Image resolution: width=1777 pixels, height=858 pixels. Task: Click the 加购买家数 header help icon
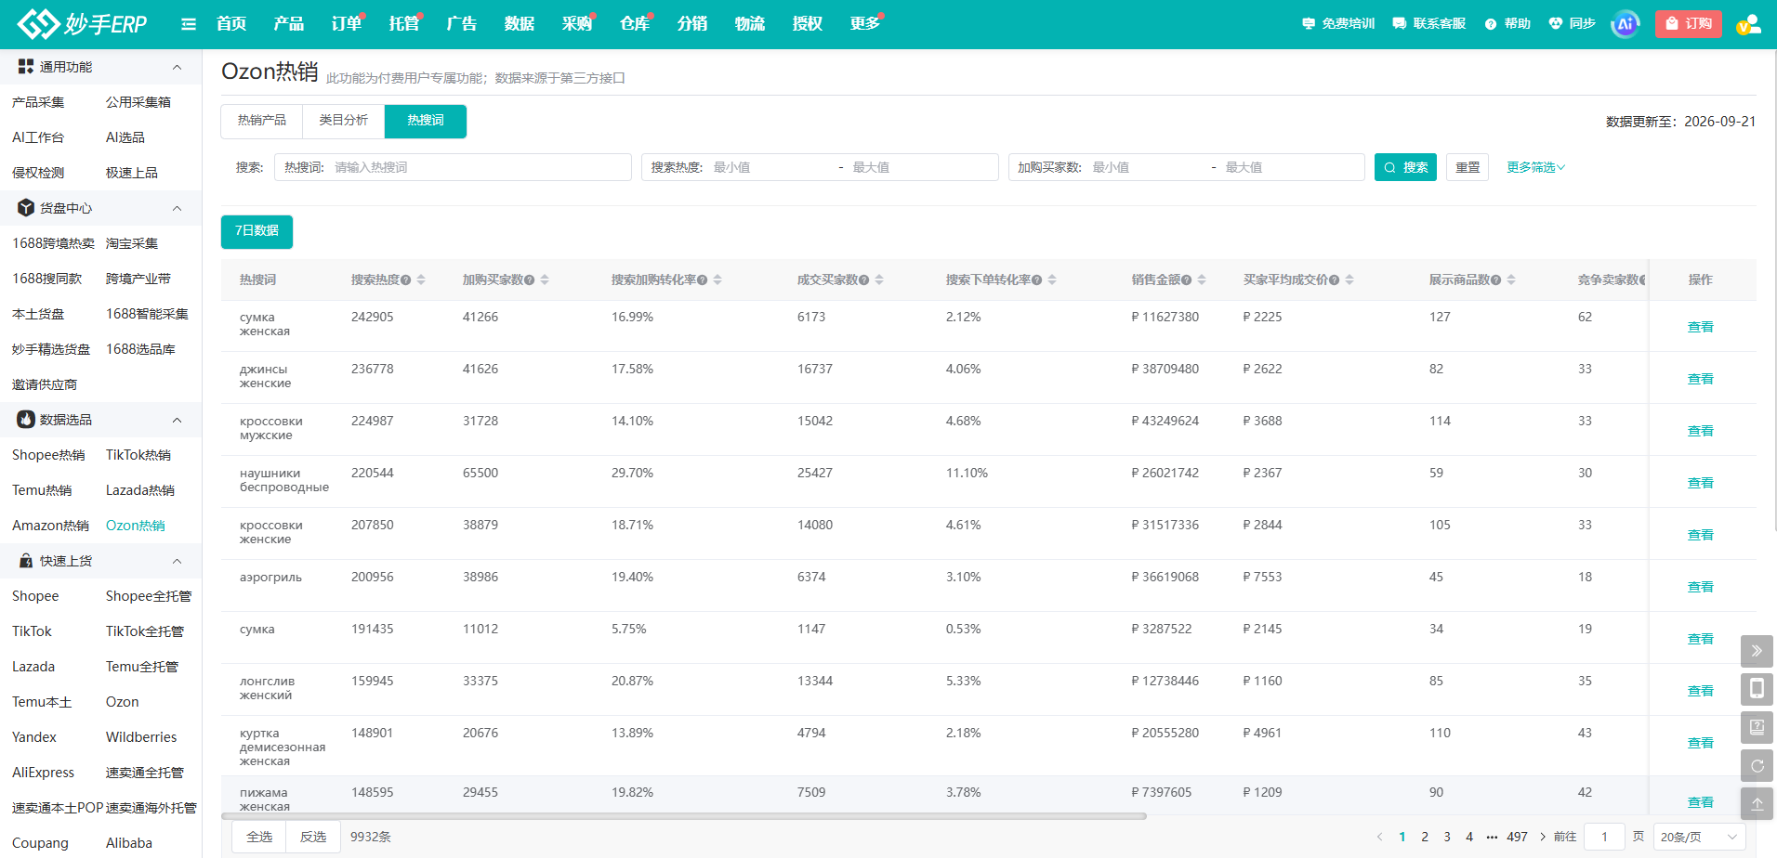[530, 280]
